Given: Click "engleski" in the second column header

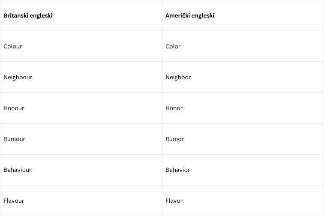Looking at the screenshot, I should click(202, 15).
